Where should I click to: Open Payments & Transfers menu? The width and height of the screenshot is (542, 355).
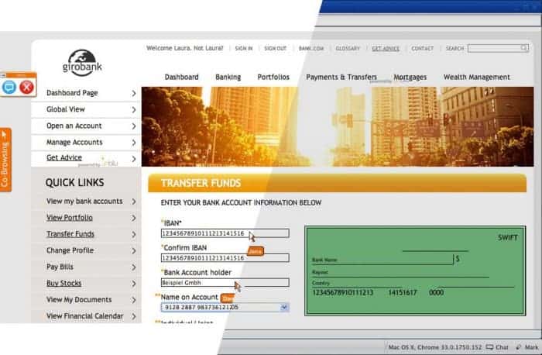341,78
